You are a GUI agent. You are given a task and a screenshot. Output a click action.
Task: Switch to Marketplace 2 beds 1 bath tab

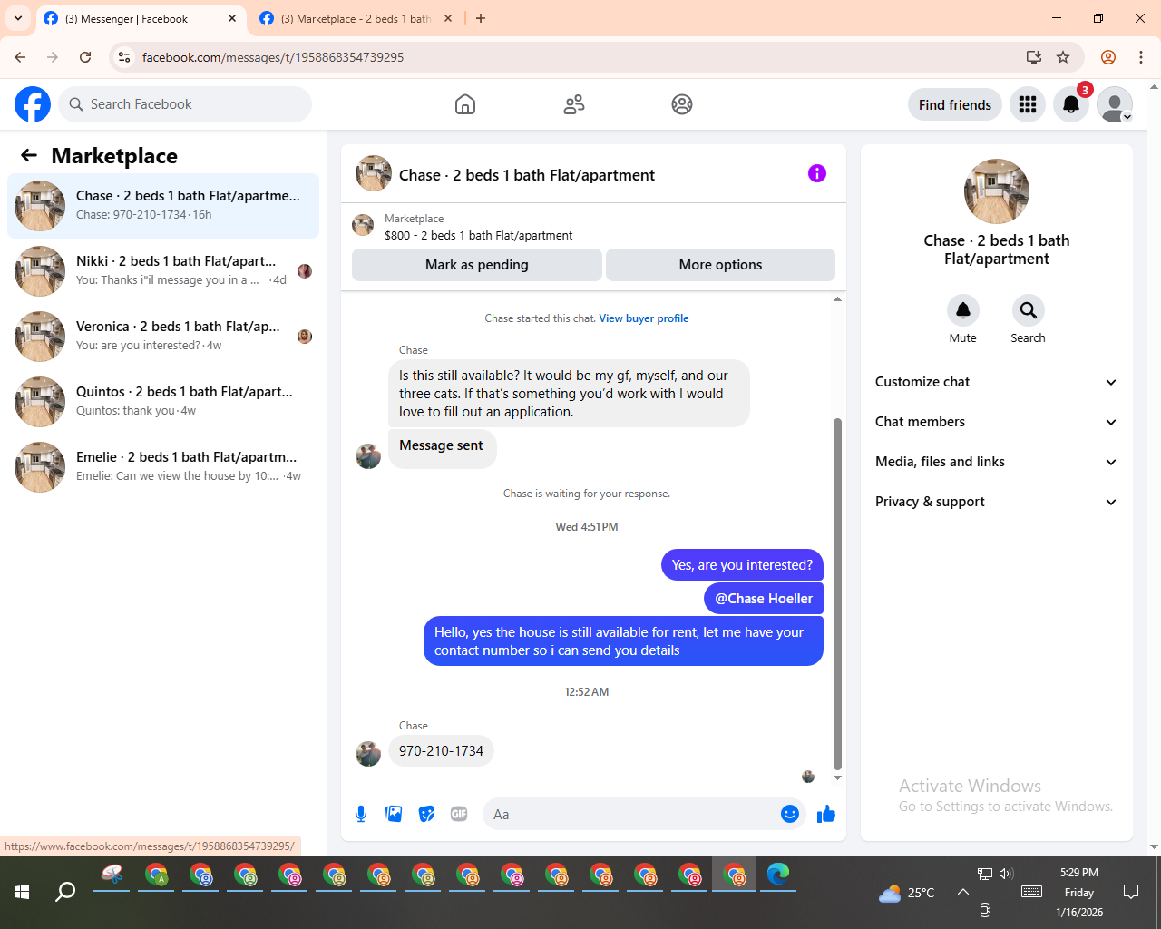pos(356,18)
